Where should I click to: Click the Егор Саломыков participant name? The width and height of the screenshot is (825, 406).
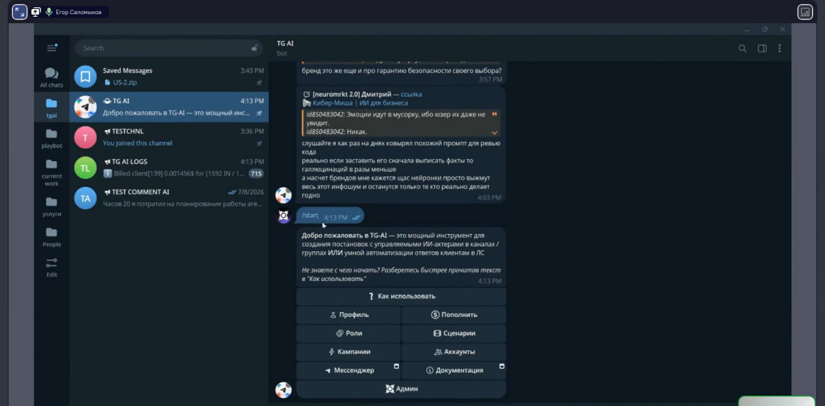point(79,12)
